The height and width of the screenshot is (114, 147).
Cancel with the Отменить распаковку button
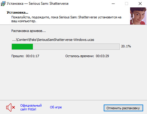pyautogui.click(x=123, y=108)
